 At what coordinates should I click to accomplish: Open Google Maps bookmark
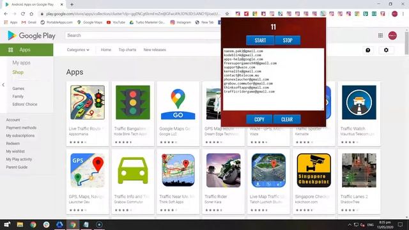[89, 22]
